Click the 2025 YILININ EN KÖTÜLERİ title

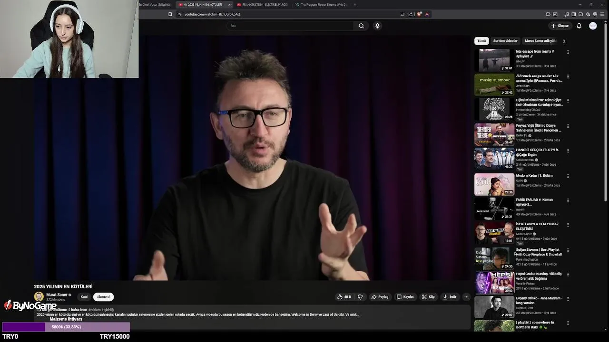(x=63, y=286)
